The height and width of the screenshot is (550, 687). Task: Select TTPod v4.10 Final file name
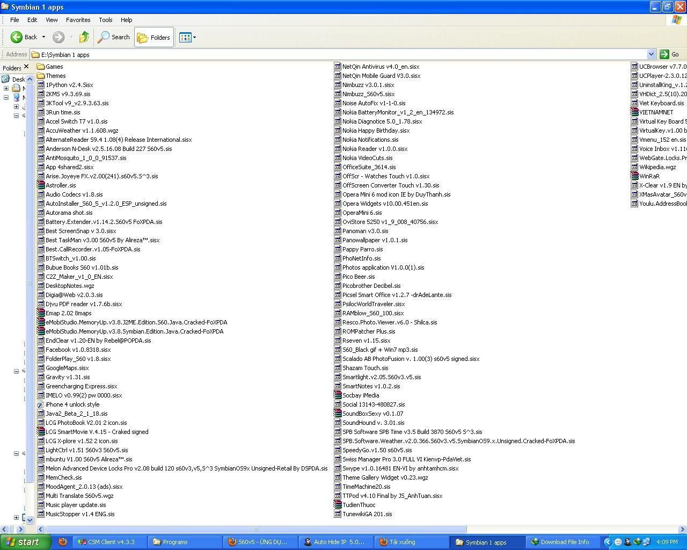click(x=392, y=496)
